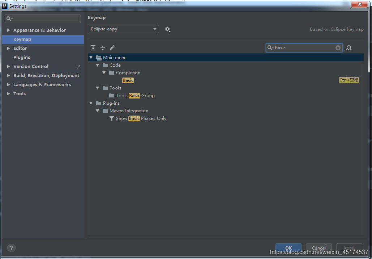This screenshot has height=259, width=372.
Task: Click the Cancel button
Action: [x=318, y=248]
